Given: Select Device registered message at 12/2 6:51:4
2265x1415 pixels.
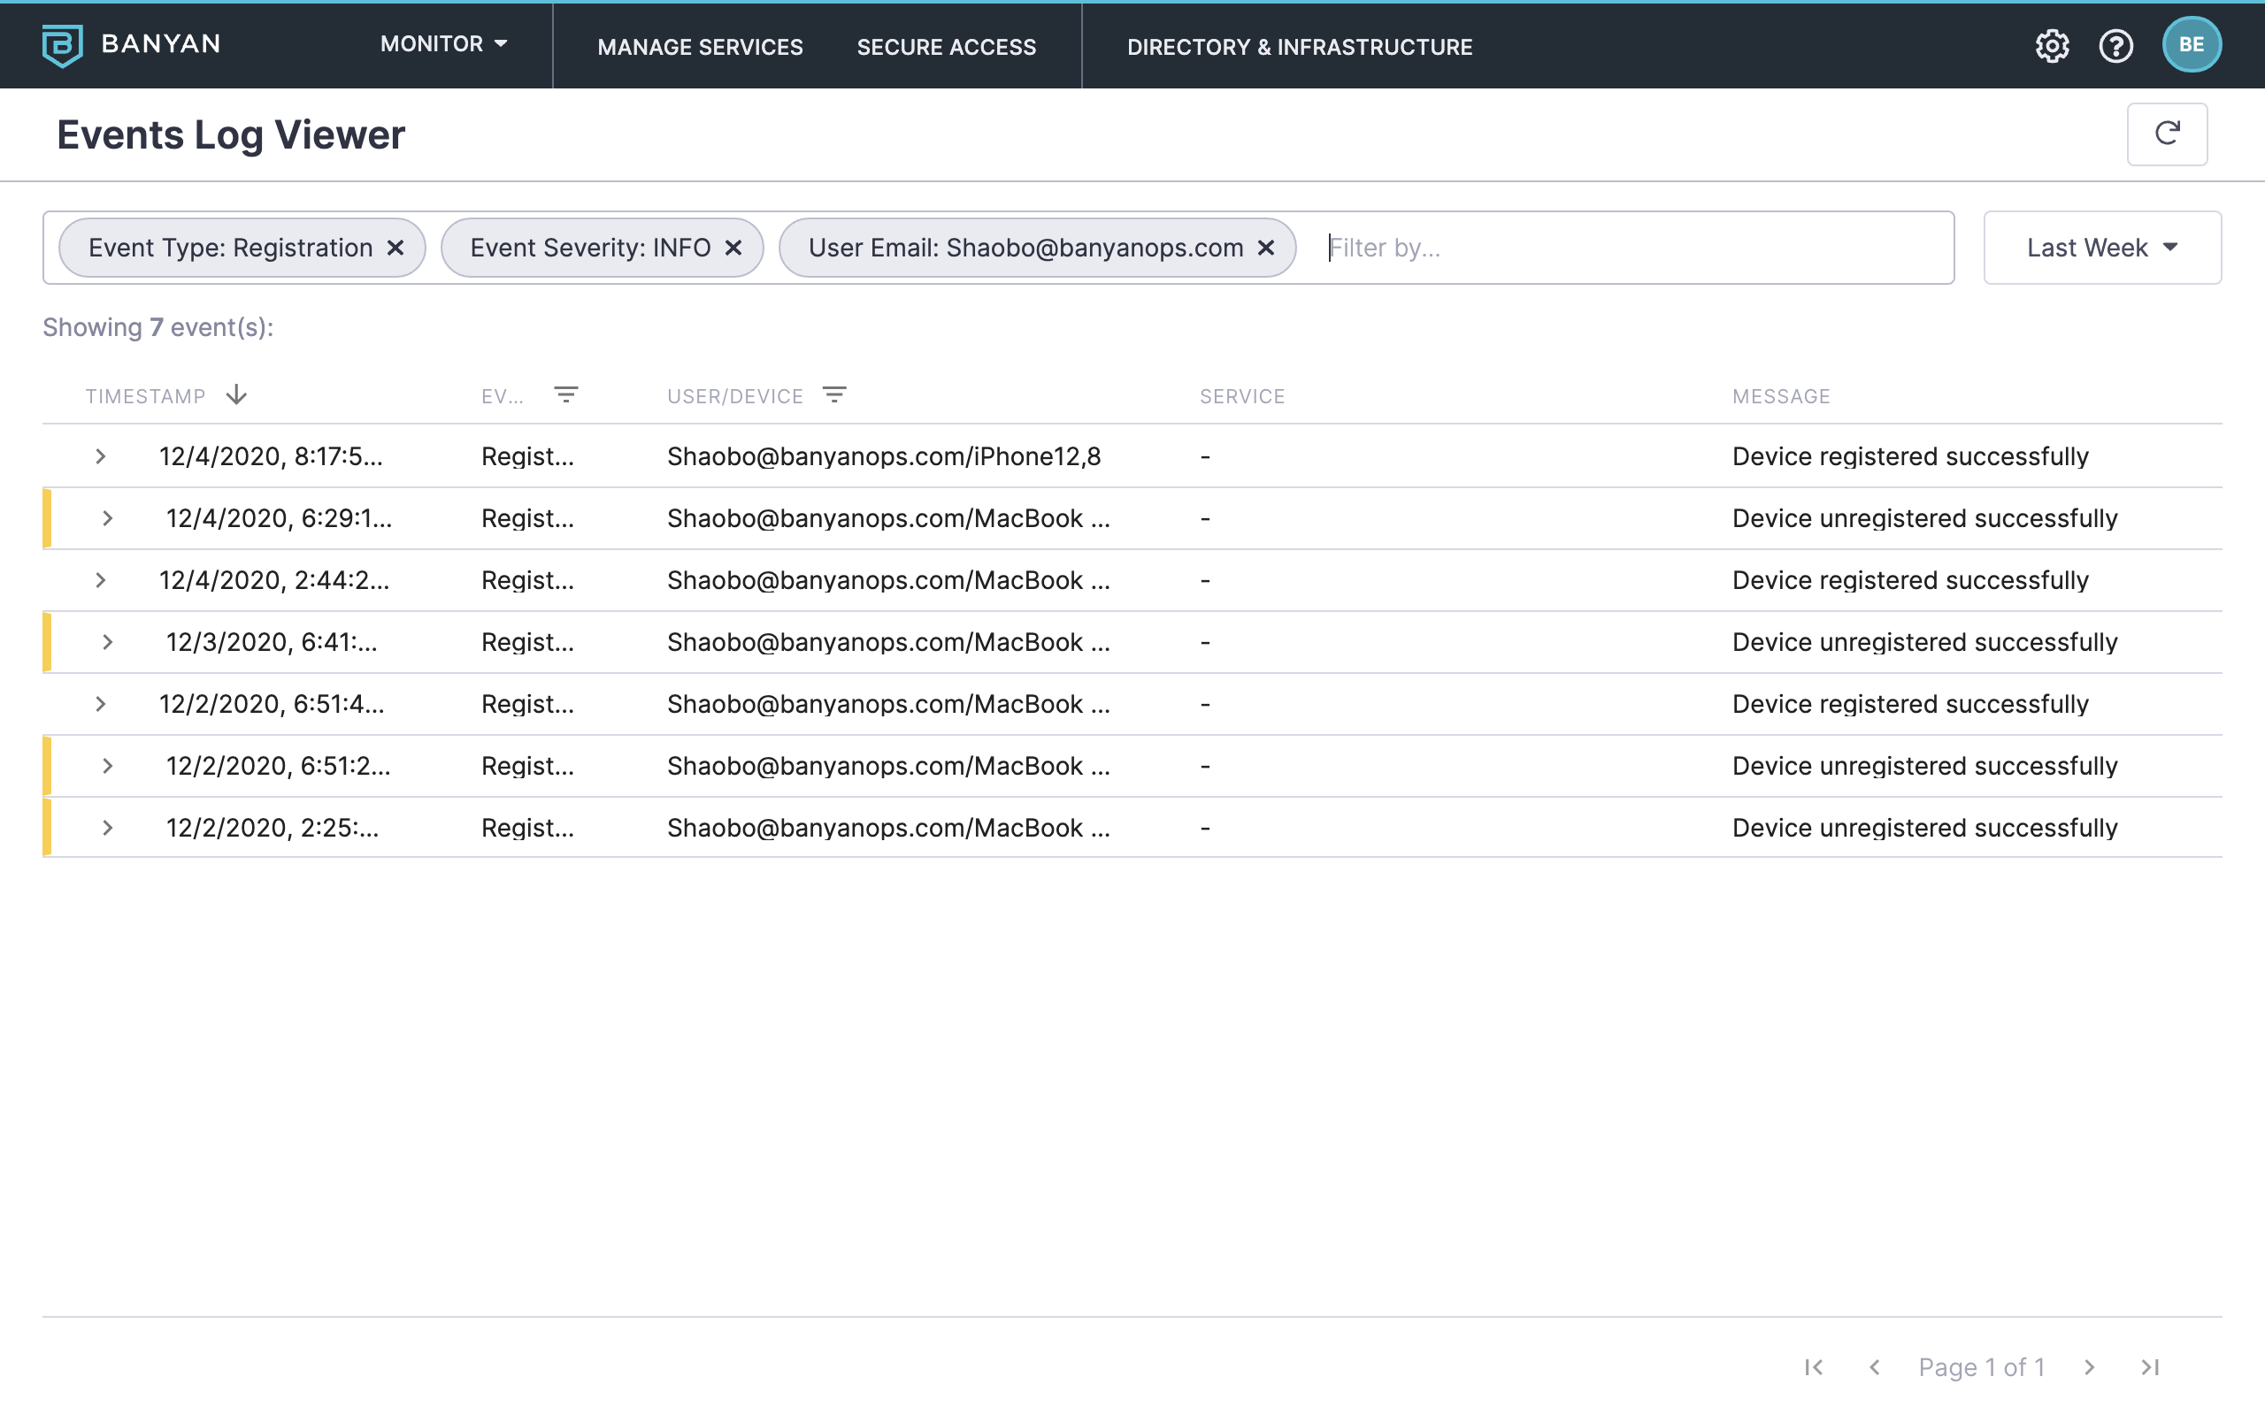Looking at the screenshot, I should click(1910, 704).
